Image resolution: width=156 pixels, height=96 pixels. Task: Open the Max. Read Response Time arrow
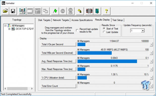coord(151,69)
